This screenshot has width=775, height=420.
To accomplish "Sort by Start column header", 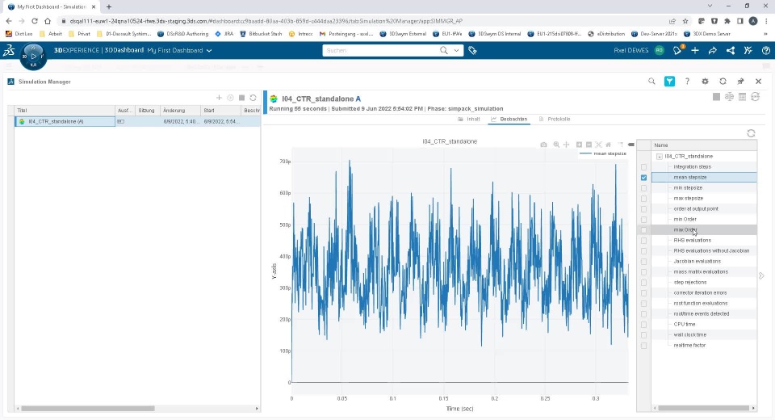I will click(221, 111).
